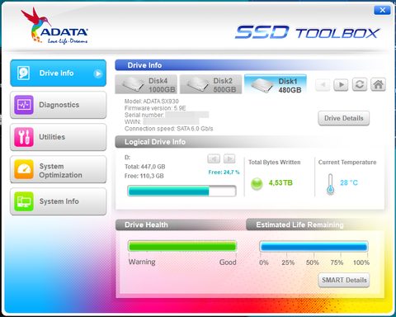Click the blue Estimated Life Remaining bar
The height and width of the screenshot is (317, 396).
pyautogui.click(x=313, y=247)
